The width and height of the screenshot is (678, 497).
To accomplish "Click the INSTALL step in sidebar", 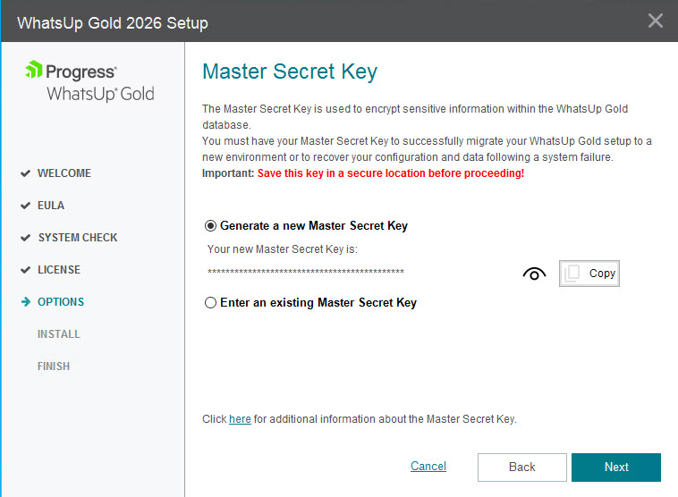I will (59, 334).
